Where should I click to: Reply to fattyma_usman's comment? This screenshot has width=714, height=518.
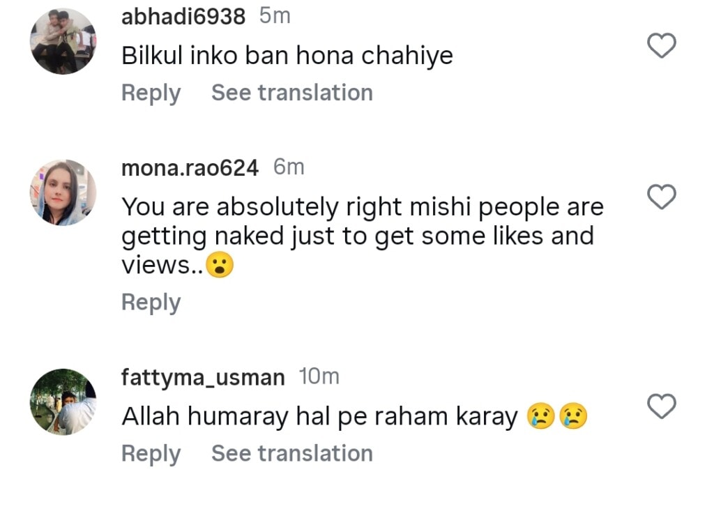coord(151,453)
